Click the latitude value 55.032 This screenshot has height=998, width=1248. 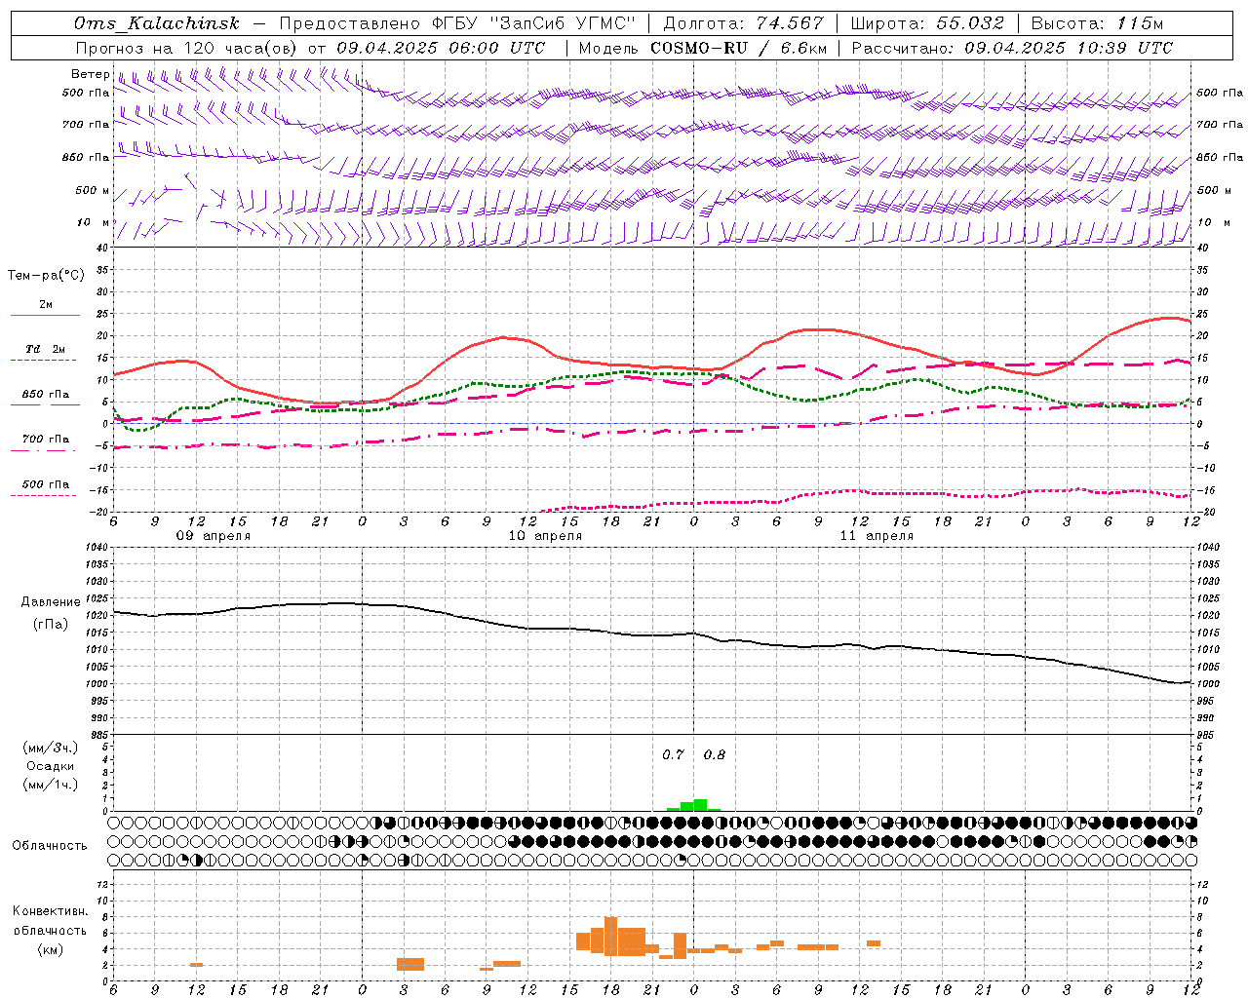click(x=970, y=23)
